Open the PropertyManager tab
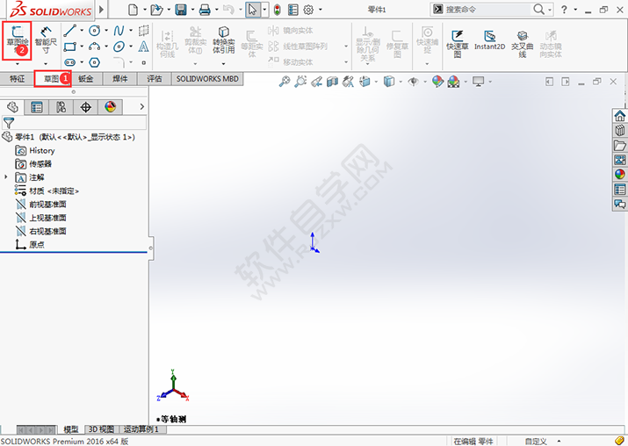 pyautogui.click(x=36, y=107)
